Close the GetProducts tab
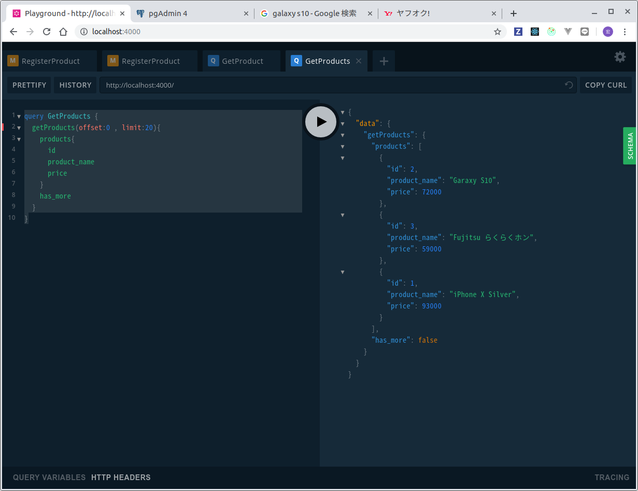Screen dimensions: 638x491 359,61
